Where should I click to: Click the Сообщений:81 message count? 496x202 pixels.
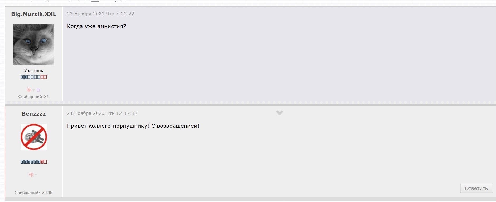(x=34, y=96)
